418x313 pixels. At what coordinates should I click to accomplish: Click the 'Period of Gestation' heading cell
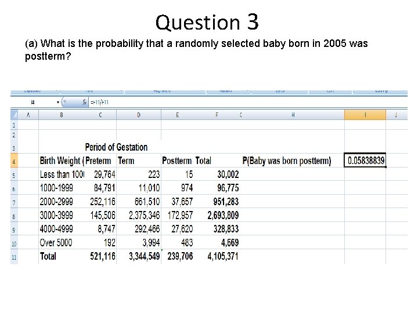pos(116,147)
